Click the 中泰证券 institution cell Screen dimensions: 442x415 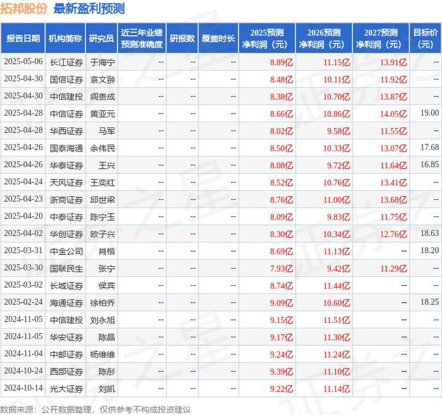coord(66,217)
